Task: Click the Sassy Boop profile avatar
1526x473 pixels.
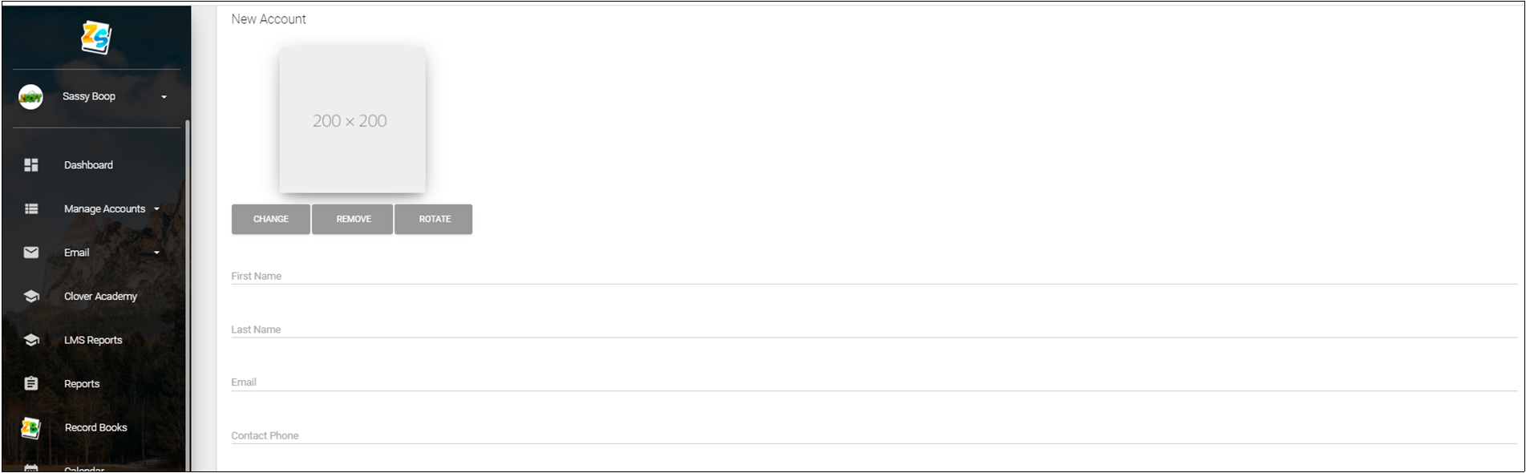Action: click(x=30, y=96)
